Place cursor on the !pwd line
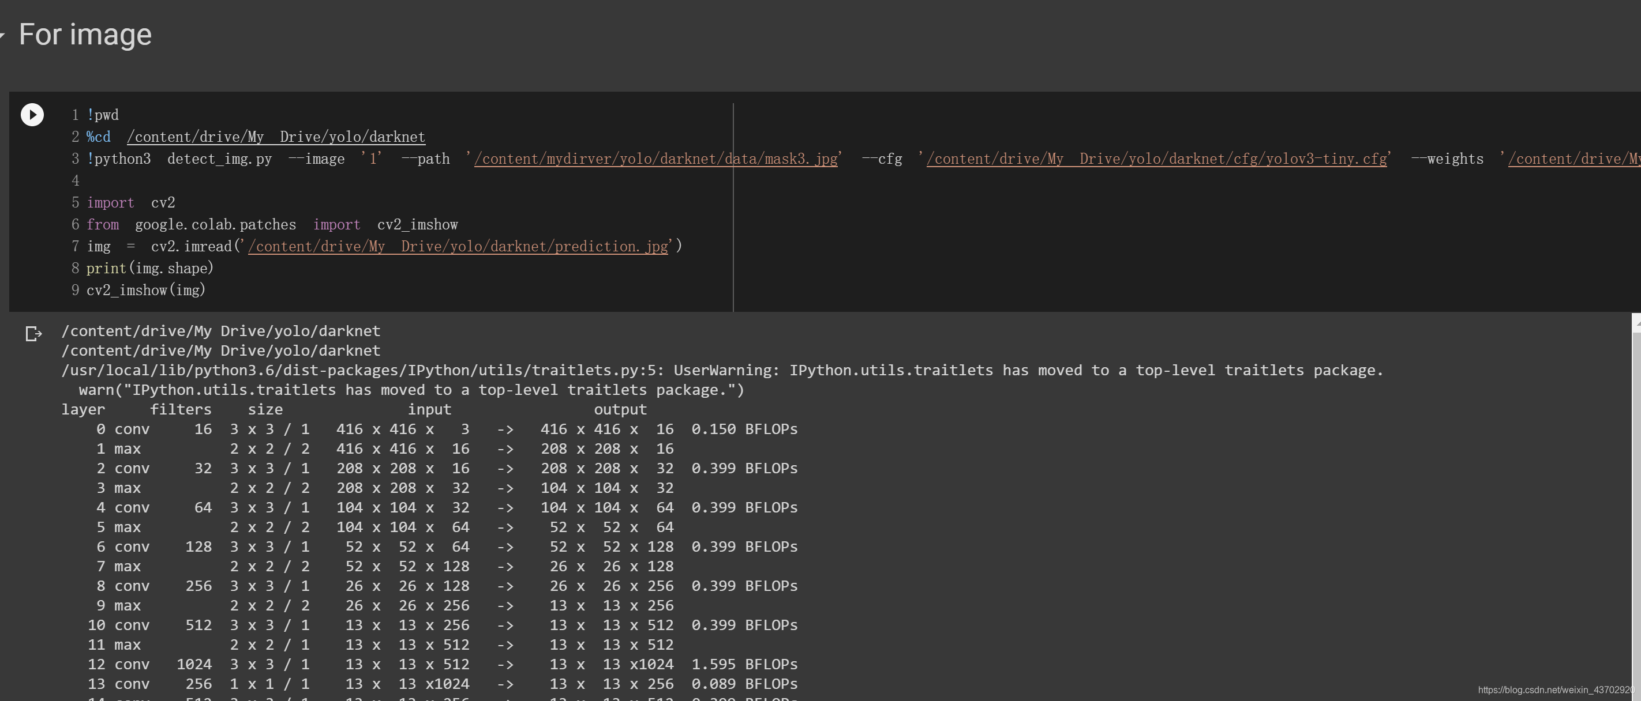 pyautogui.click(x=103, y=115)
